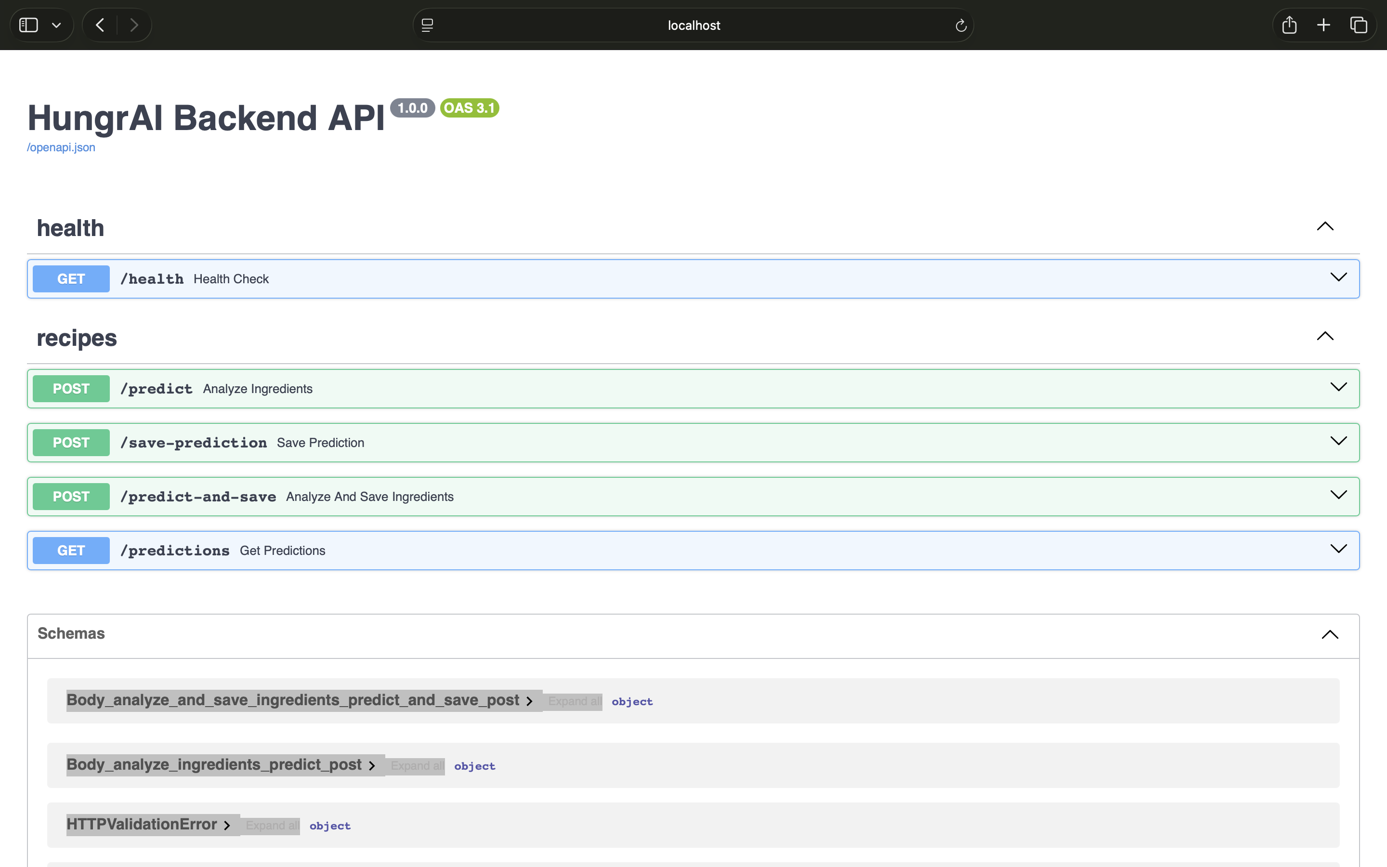The image size is (1387, 867).
Task: Expand the GET /health endpoint
Action: (1338, 278)
